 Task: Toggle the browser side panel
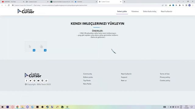pos(186,5)
